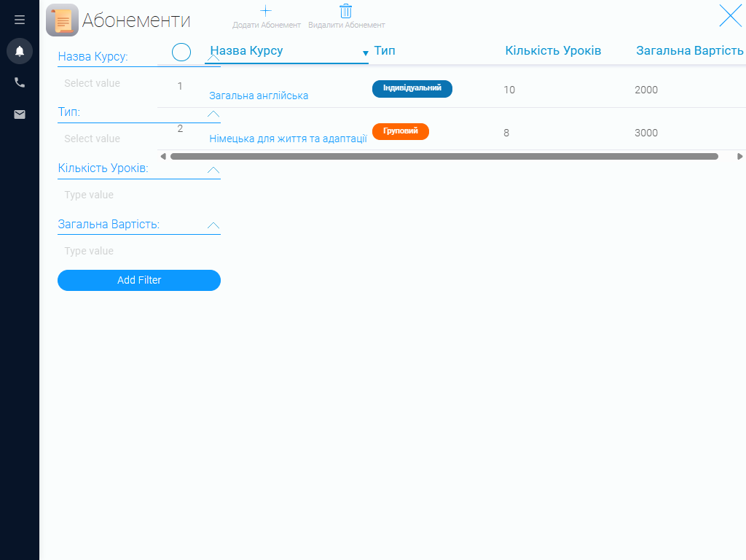The width and height of the screenshot is (746, 560).
Task: Collapse the Кількість Уроків filter section
Action: tap(213, 170)
